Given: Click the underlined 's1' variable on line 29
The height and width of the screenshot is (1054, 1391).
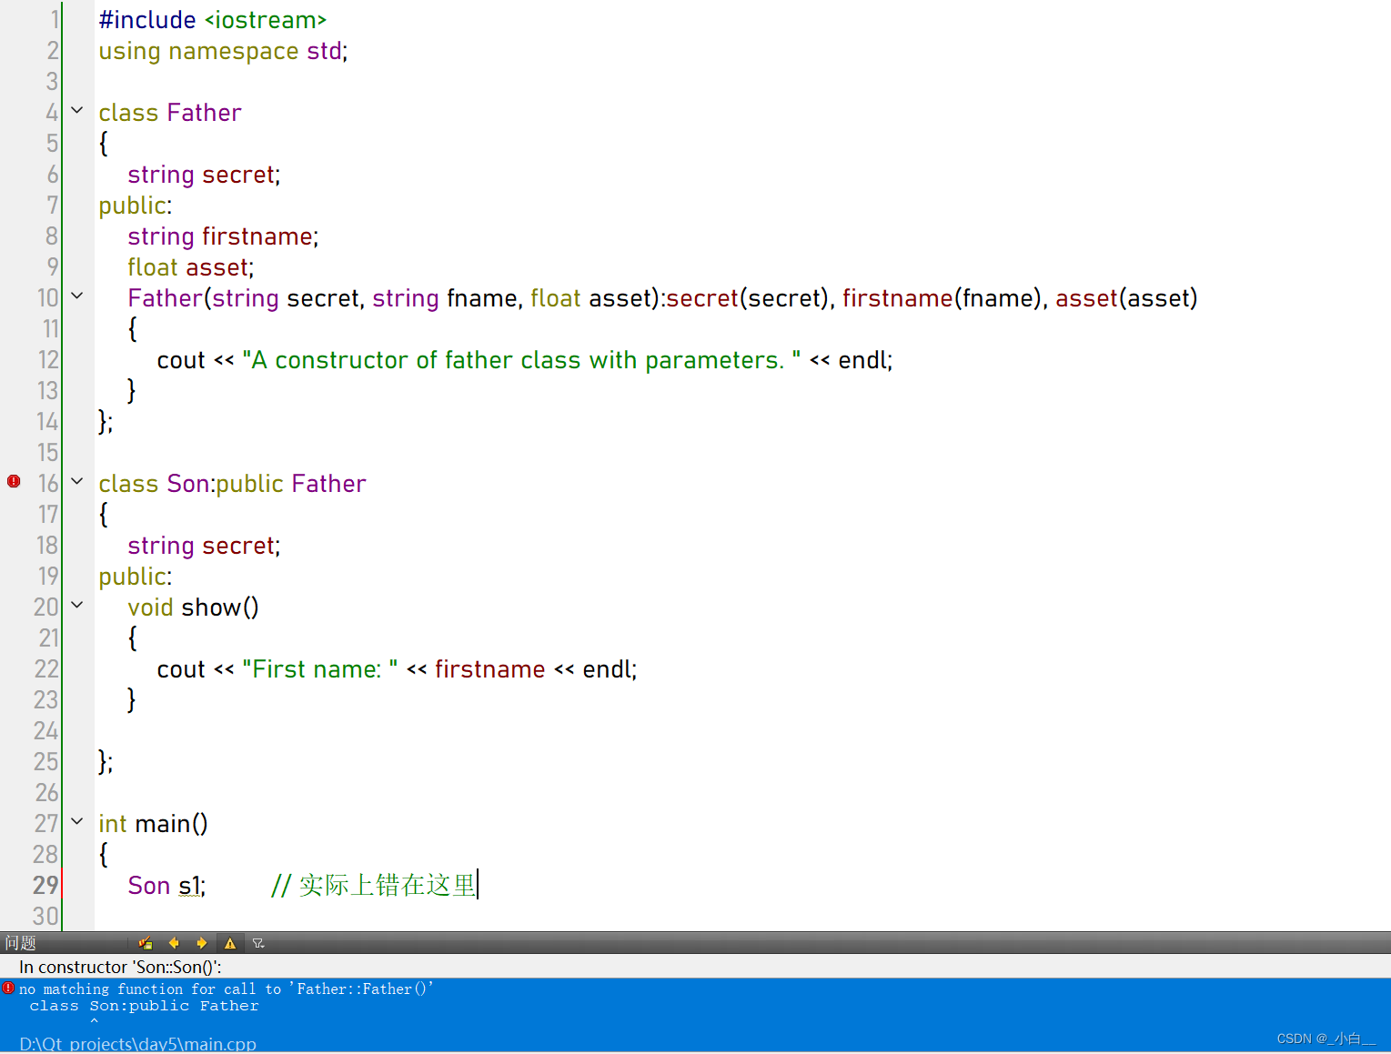Looking at the screenshot, I should coord(190,886).
